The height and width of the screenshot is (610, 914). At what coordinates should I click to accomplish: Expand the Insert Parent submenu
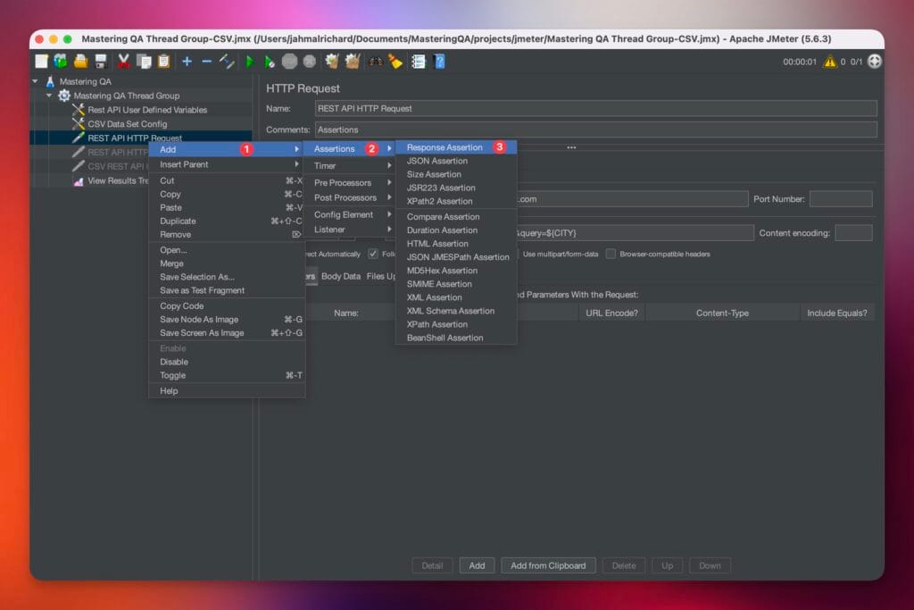click(228, 164)
